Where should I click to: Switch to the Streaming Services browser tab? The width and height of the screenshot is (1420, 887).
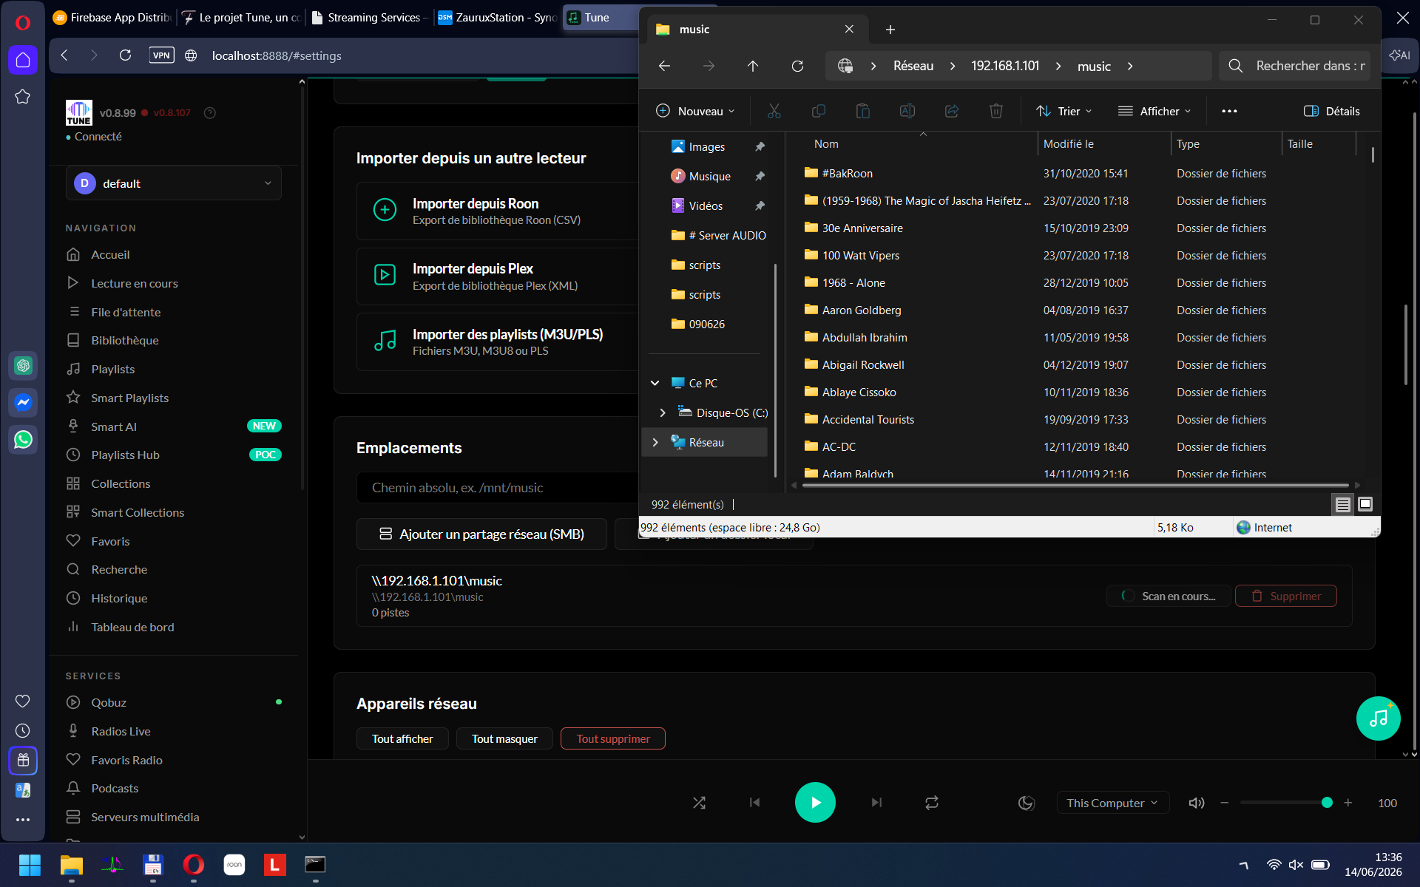tap(370, 17)
